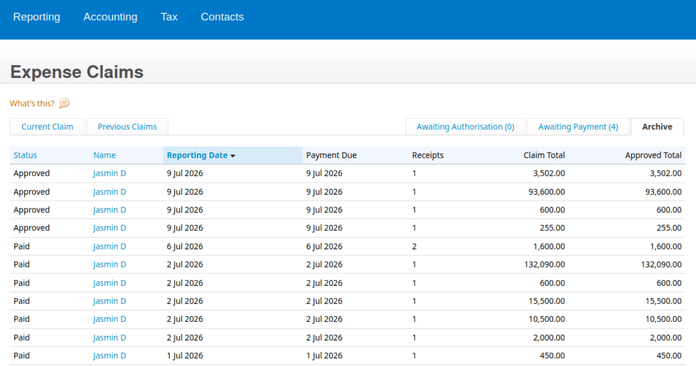This screenshot has width=696, height=366.
Task: Sort the table by Name column
Action: [105, 155]
